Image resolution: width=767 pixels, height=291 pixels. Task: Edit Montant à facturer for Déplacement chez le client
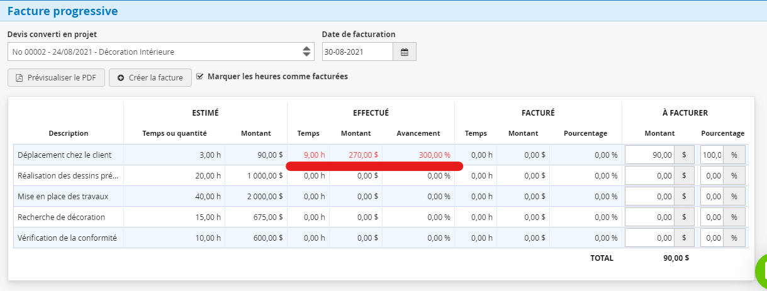(x=649, y=155)
